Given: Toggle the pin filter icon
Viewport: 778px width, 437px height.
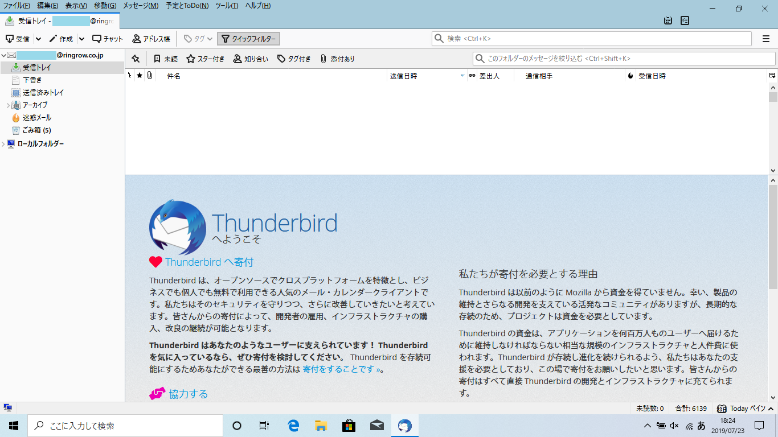Looking at the screenshot, I should pos(136,59).
